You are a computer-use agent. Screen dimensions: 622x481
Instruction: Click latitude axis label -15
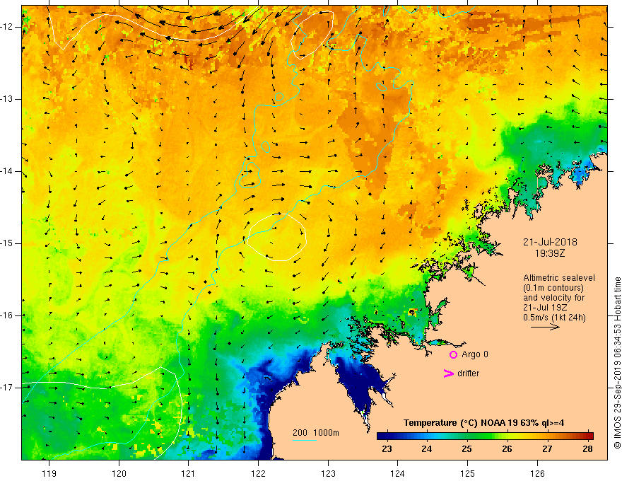point(7,243)
